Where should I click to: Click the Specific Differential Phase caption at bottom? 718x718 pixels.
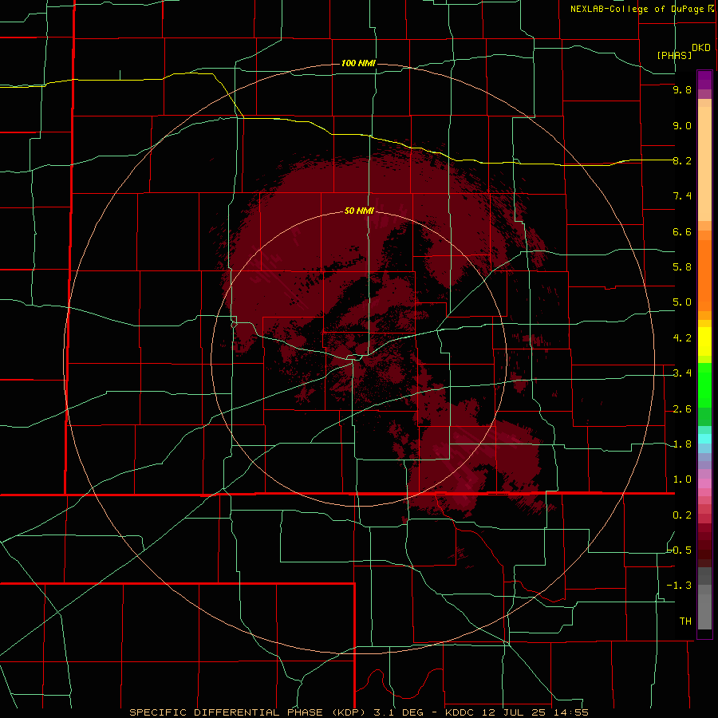359,712
